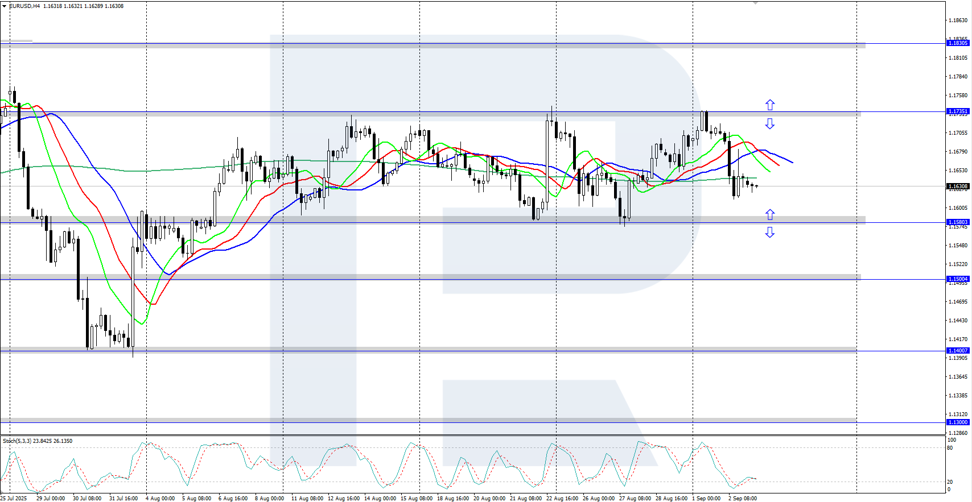
Task: Click the EURUSD,H4 chart title text
Action: [24, 6]
